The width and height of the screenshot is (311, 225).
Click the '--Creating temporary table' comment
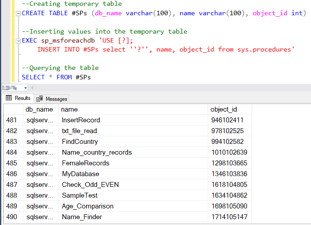72,4
